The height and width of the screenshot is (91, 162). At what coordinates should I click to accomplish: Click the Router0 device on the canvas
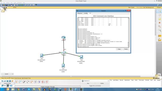click(64, 37)
